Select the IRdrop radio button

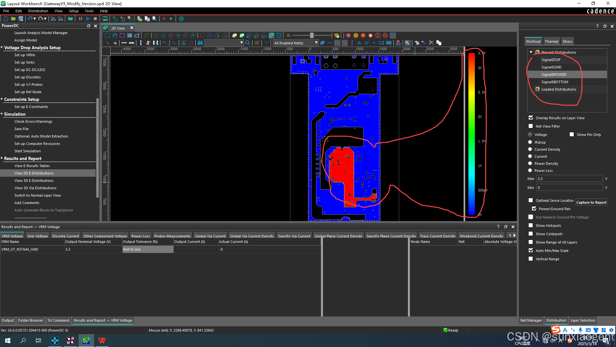530,142
